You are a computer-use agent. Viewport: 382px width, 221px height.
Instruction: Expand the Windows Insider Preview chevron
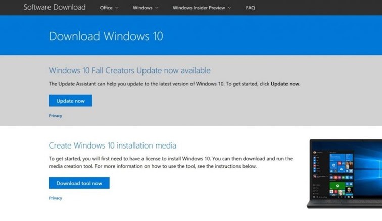click(x=229, y=8)
